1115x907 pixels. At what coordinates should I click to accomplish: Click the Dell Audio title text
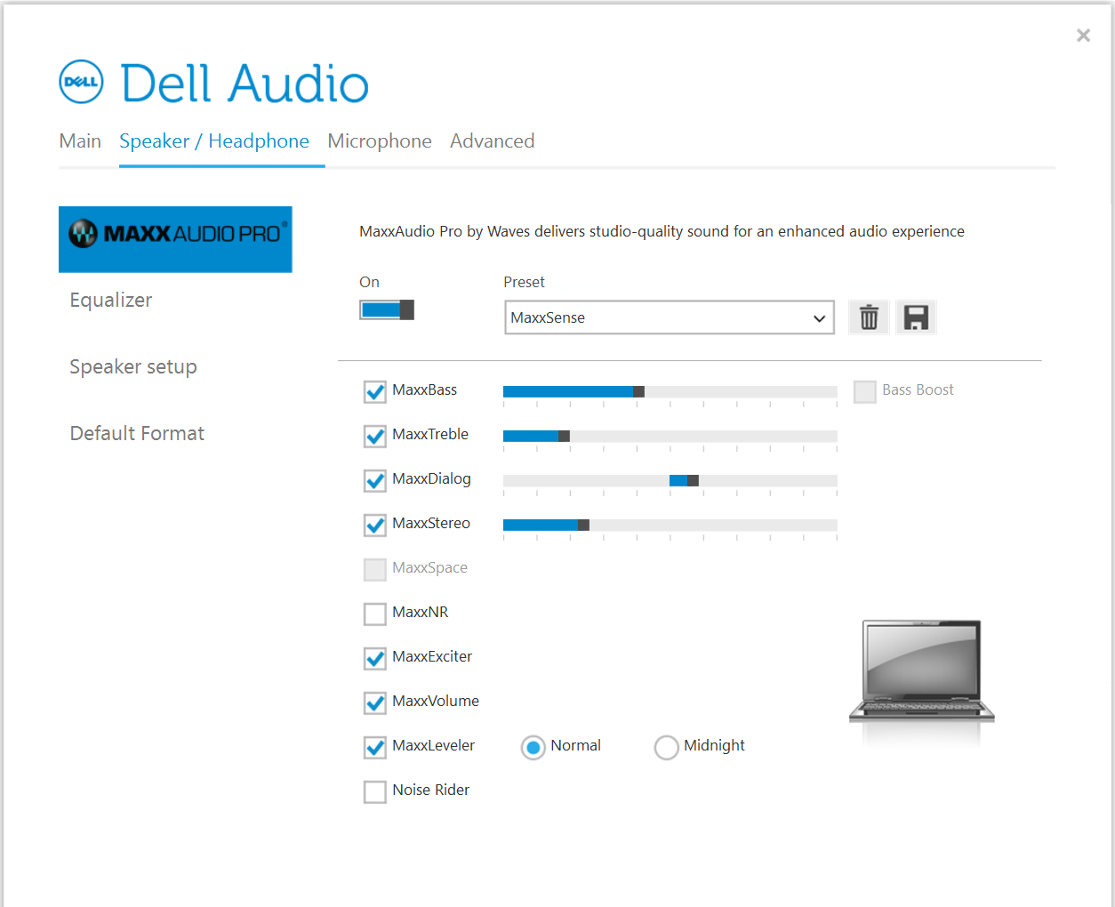click(x=245, y=84)
